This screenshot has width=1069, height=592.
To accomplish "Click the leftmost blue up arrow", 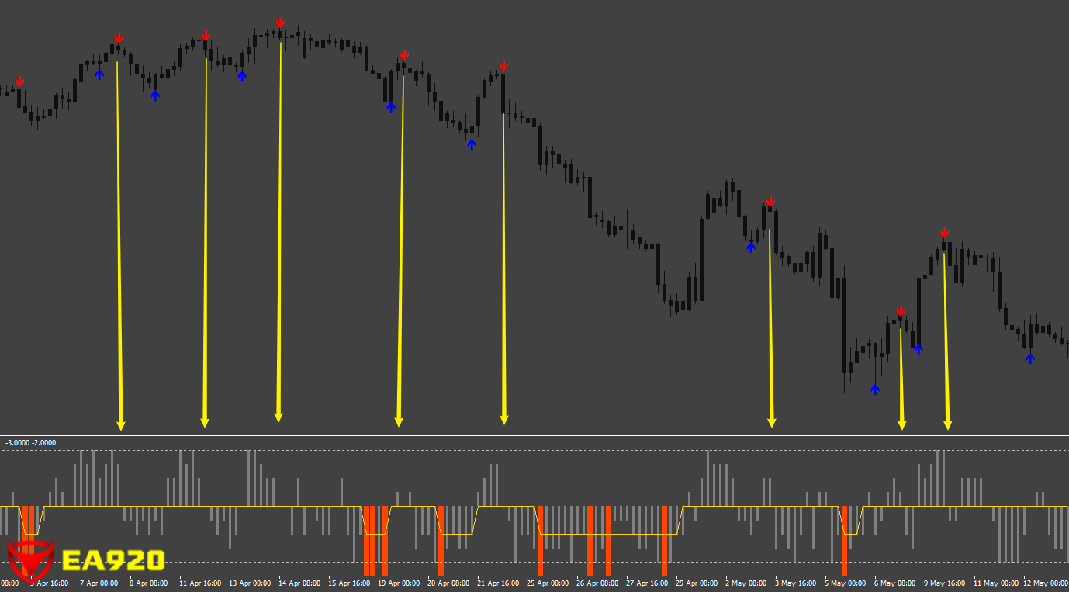I will click(x=99, y=74).
